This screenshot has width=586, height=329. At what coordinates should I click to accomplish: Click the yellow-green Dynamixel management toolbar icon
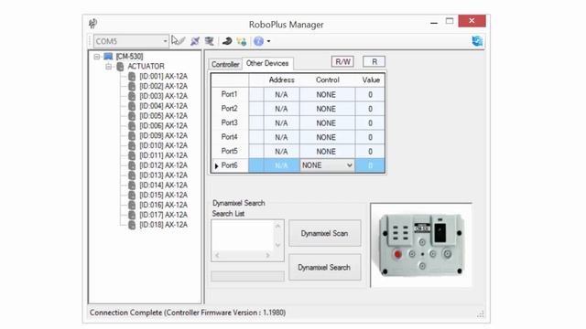point(241,41)
